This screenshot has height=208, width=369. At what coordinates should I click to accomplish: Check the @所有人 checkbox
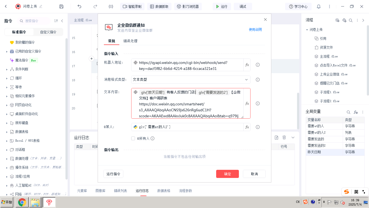133,138
